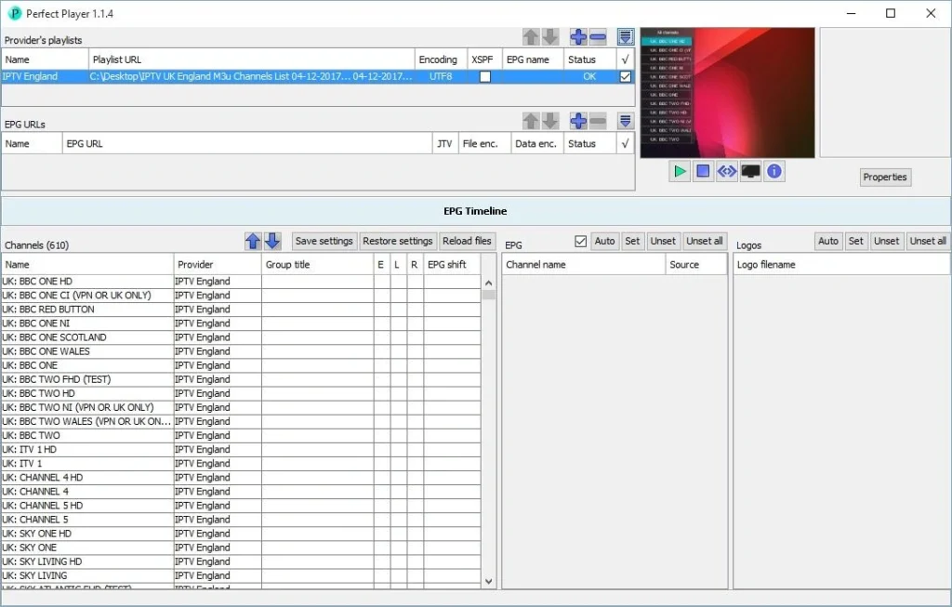
Task: Toggle fullscreen TV screen icon
Action: click(750, 172)
